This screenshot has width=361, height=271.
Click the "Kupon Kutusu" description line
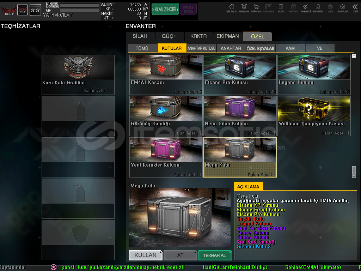point(253,237)
